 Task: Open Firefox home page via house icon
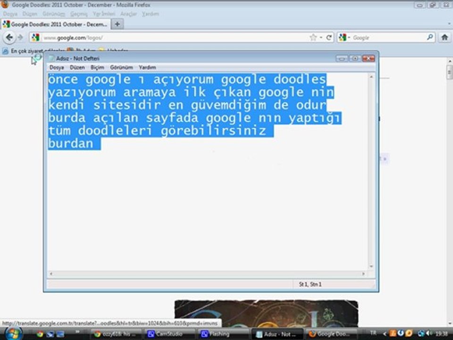click(x=445, y=37)
